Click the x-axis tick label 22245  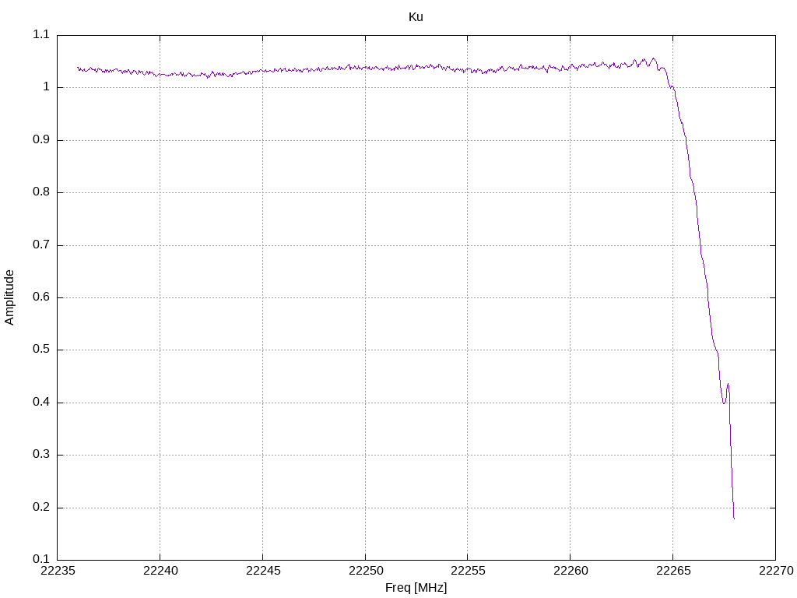[263, 571]
